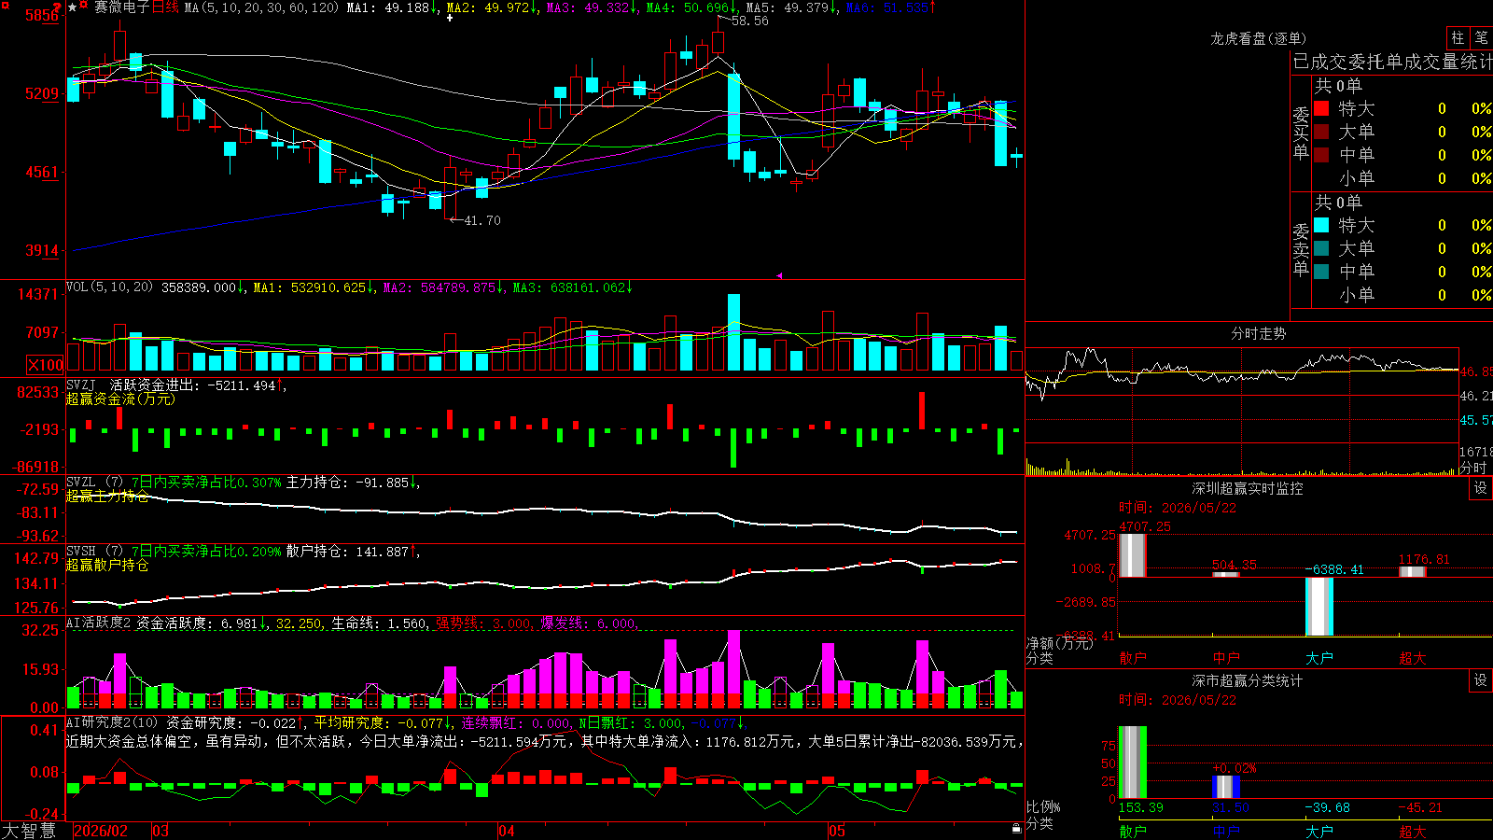Click the 爆发线: 6.000 value
The image size is (1493, 840).
click(x=588, y=623)
